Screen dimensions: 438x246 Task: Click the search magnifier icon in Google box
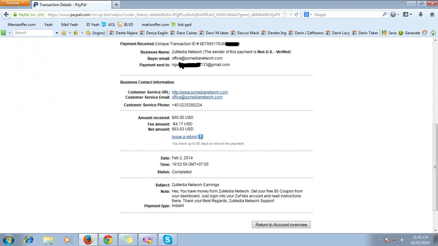click(x=385, y=15)
